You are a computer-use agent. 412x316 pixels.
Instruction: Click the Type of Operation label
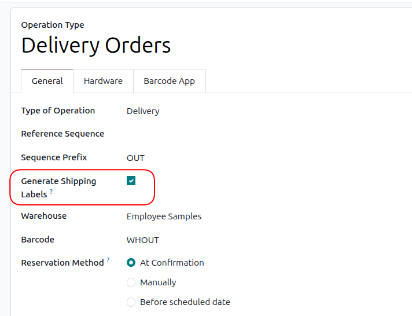point(58,111)
